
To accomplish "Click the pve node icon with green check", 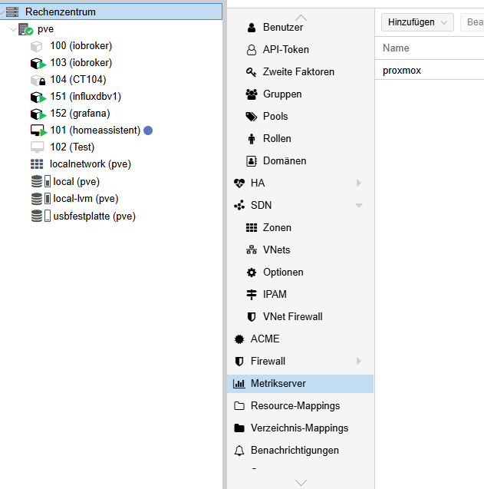I will (x=25, y=29).
